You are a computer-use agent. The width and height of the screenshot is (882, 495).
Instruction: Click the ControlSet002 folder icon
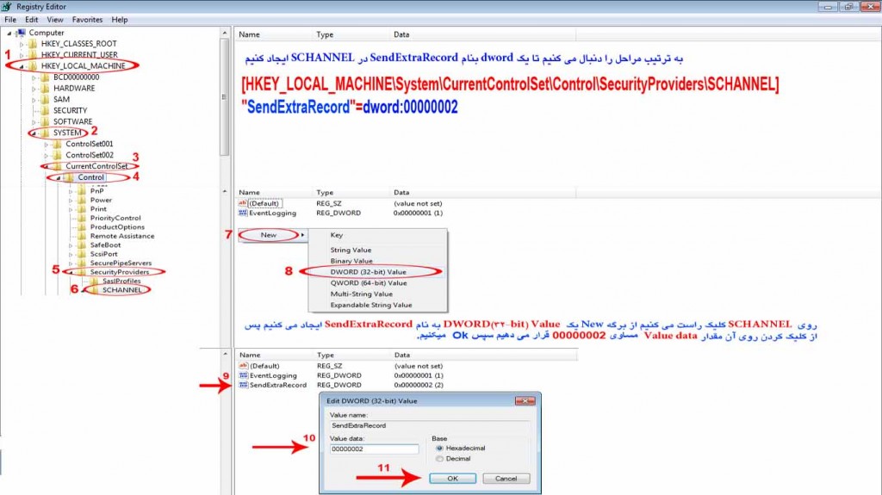pos(58,155)
